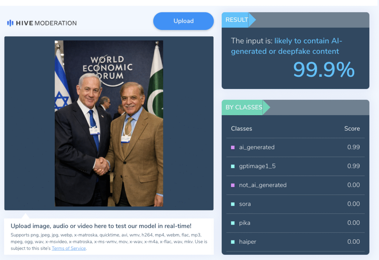Click the purple ai_generated color square
Screen dimensions: 379x260
click(233, 147)
